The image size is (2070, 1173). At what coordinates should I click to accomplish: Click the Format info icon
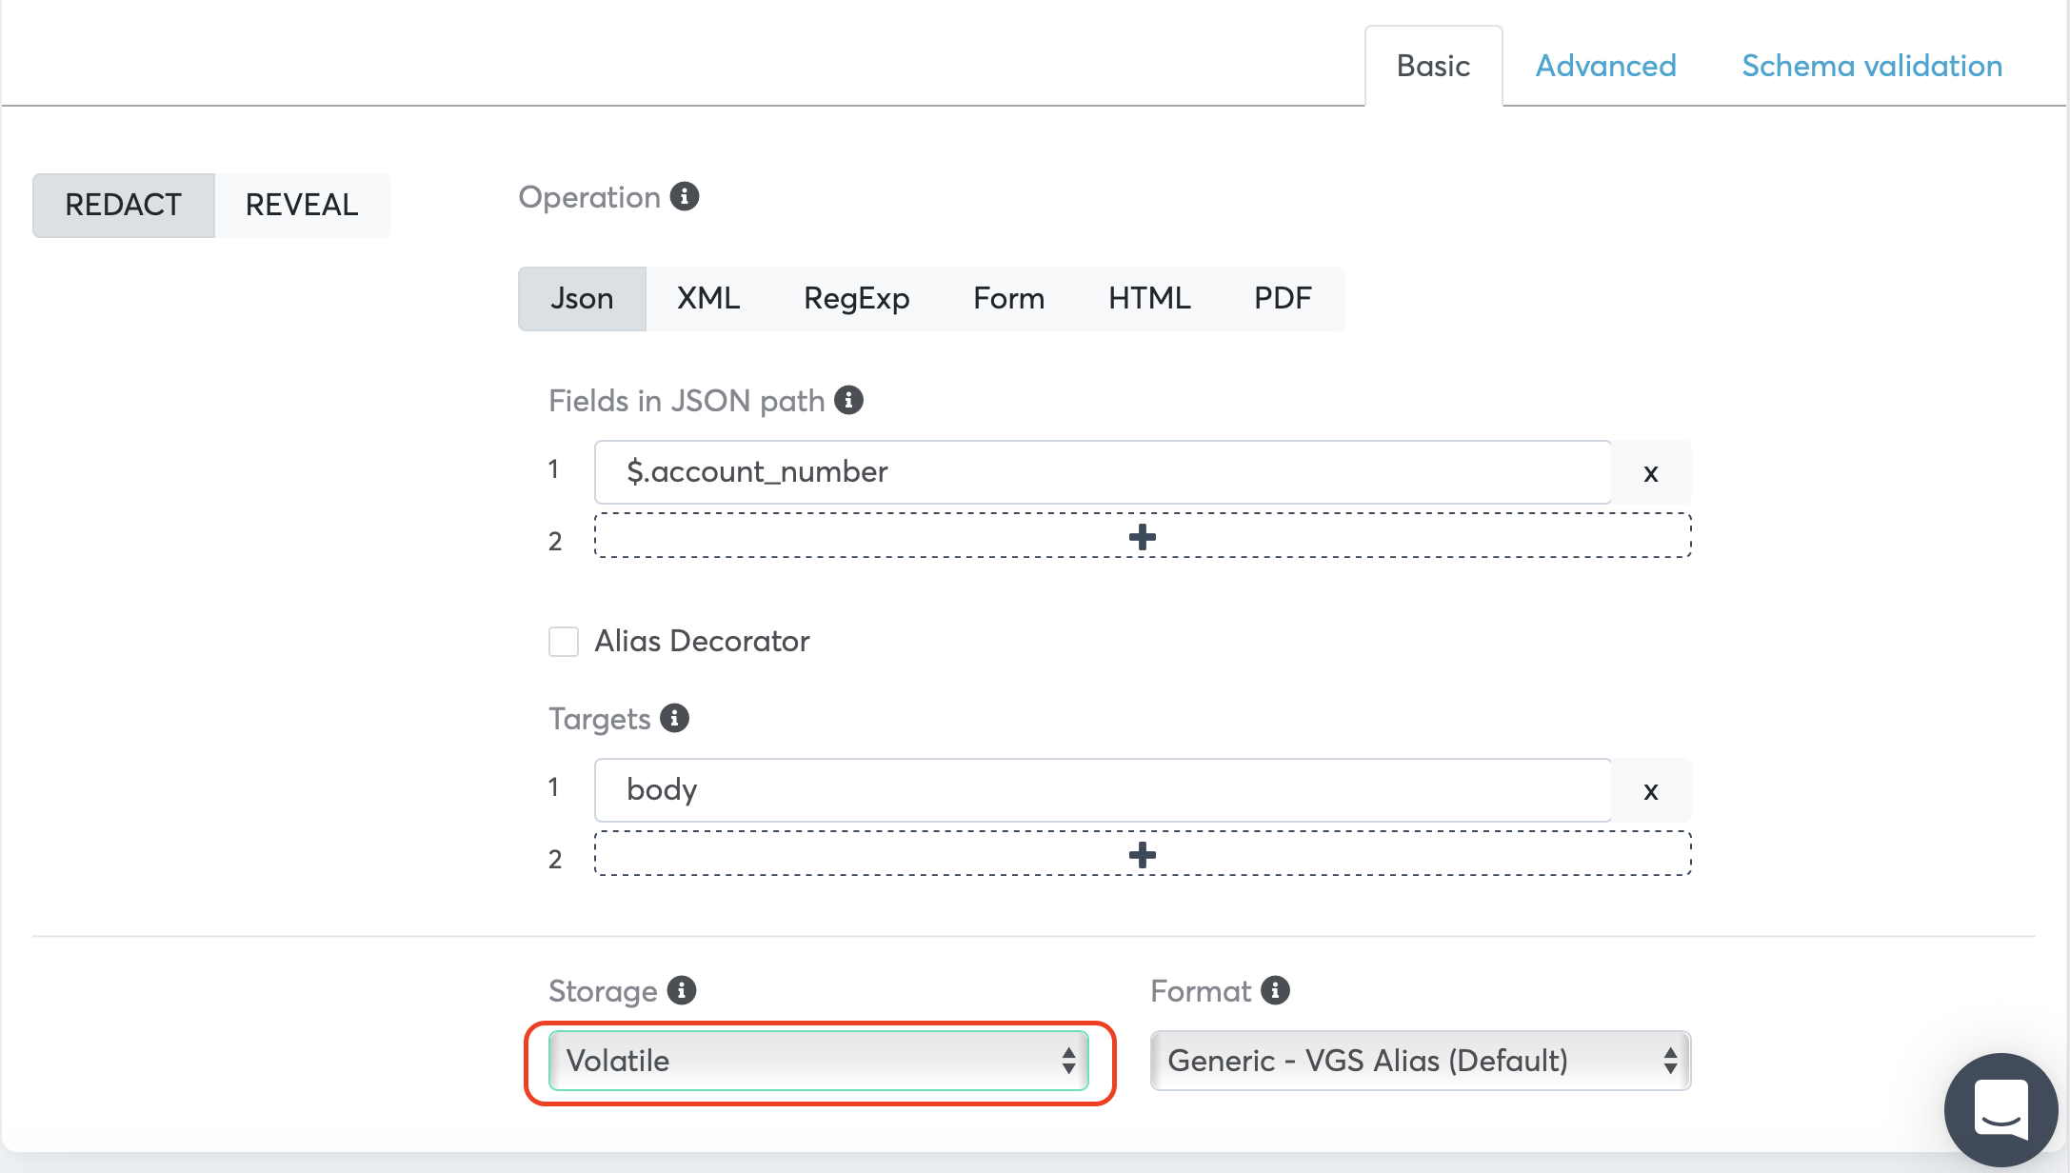tap(1275, 990)
